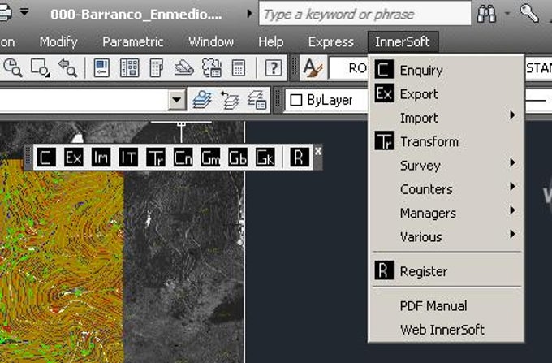Viewport: 552px width, 363px height.
Task: Click the text style name field
Action: [348, 67]
